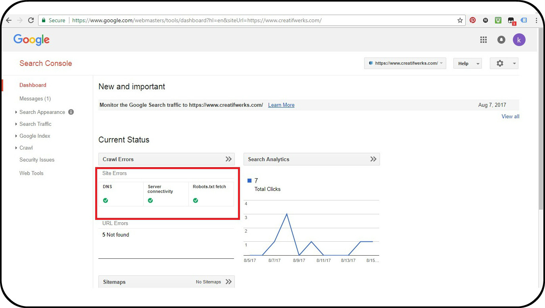Click the Robots.txt fetch green checkmark

point(196,200)
